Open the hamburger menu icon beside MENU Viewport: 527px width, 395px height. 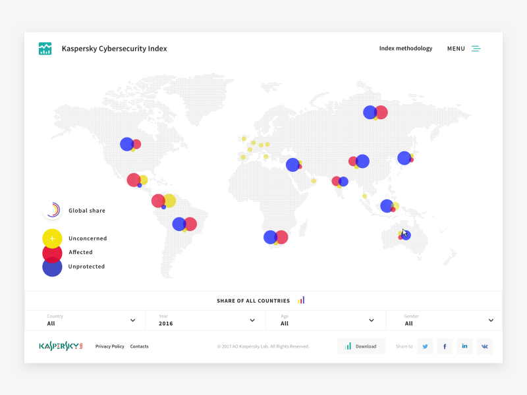point(476,49)
